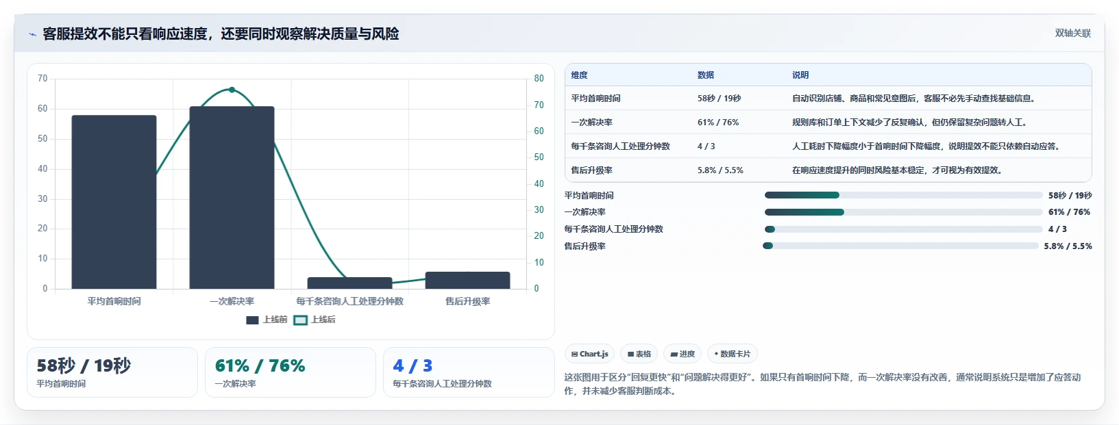The image size is (1119, 425).
Task: Click the 数据 column header
Action: [706, 75]
